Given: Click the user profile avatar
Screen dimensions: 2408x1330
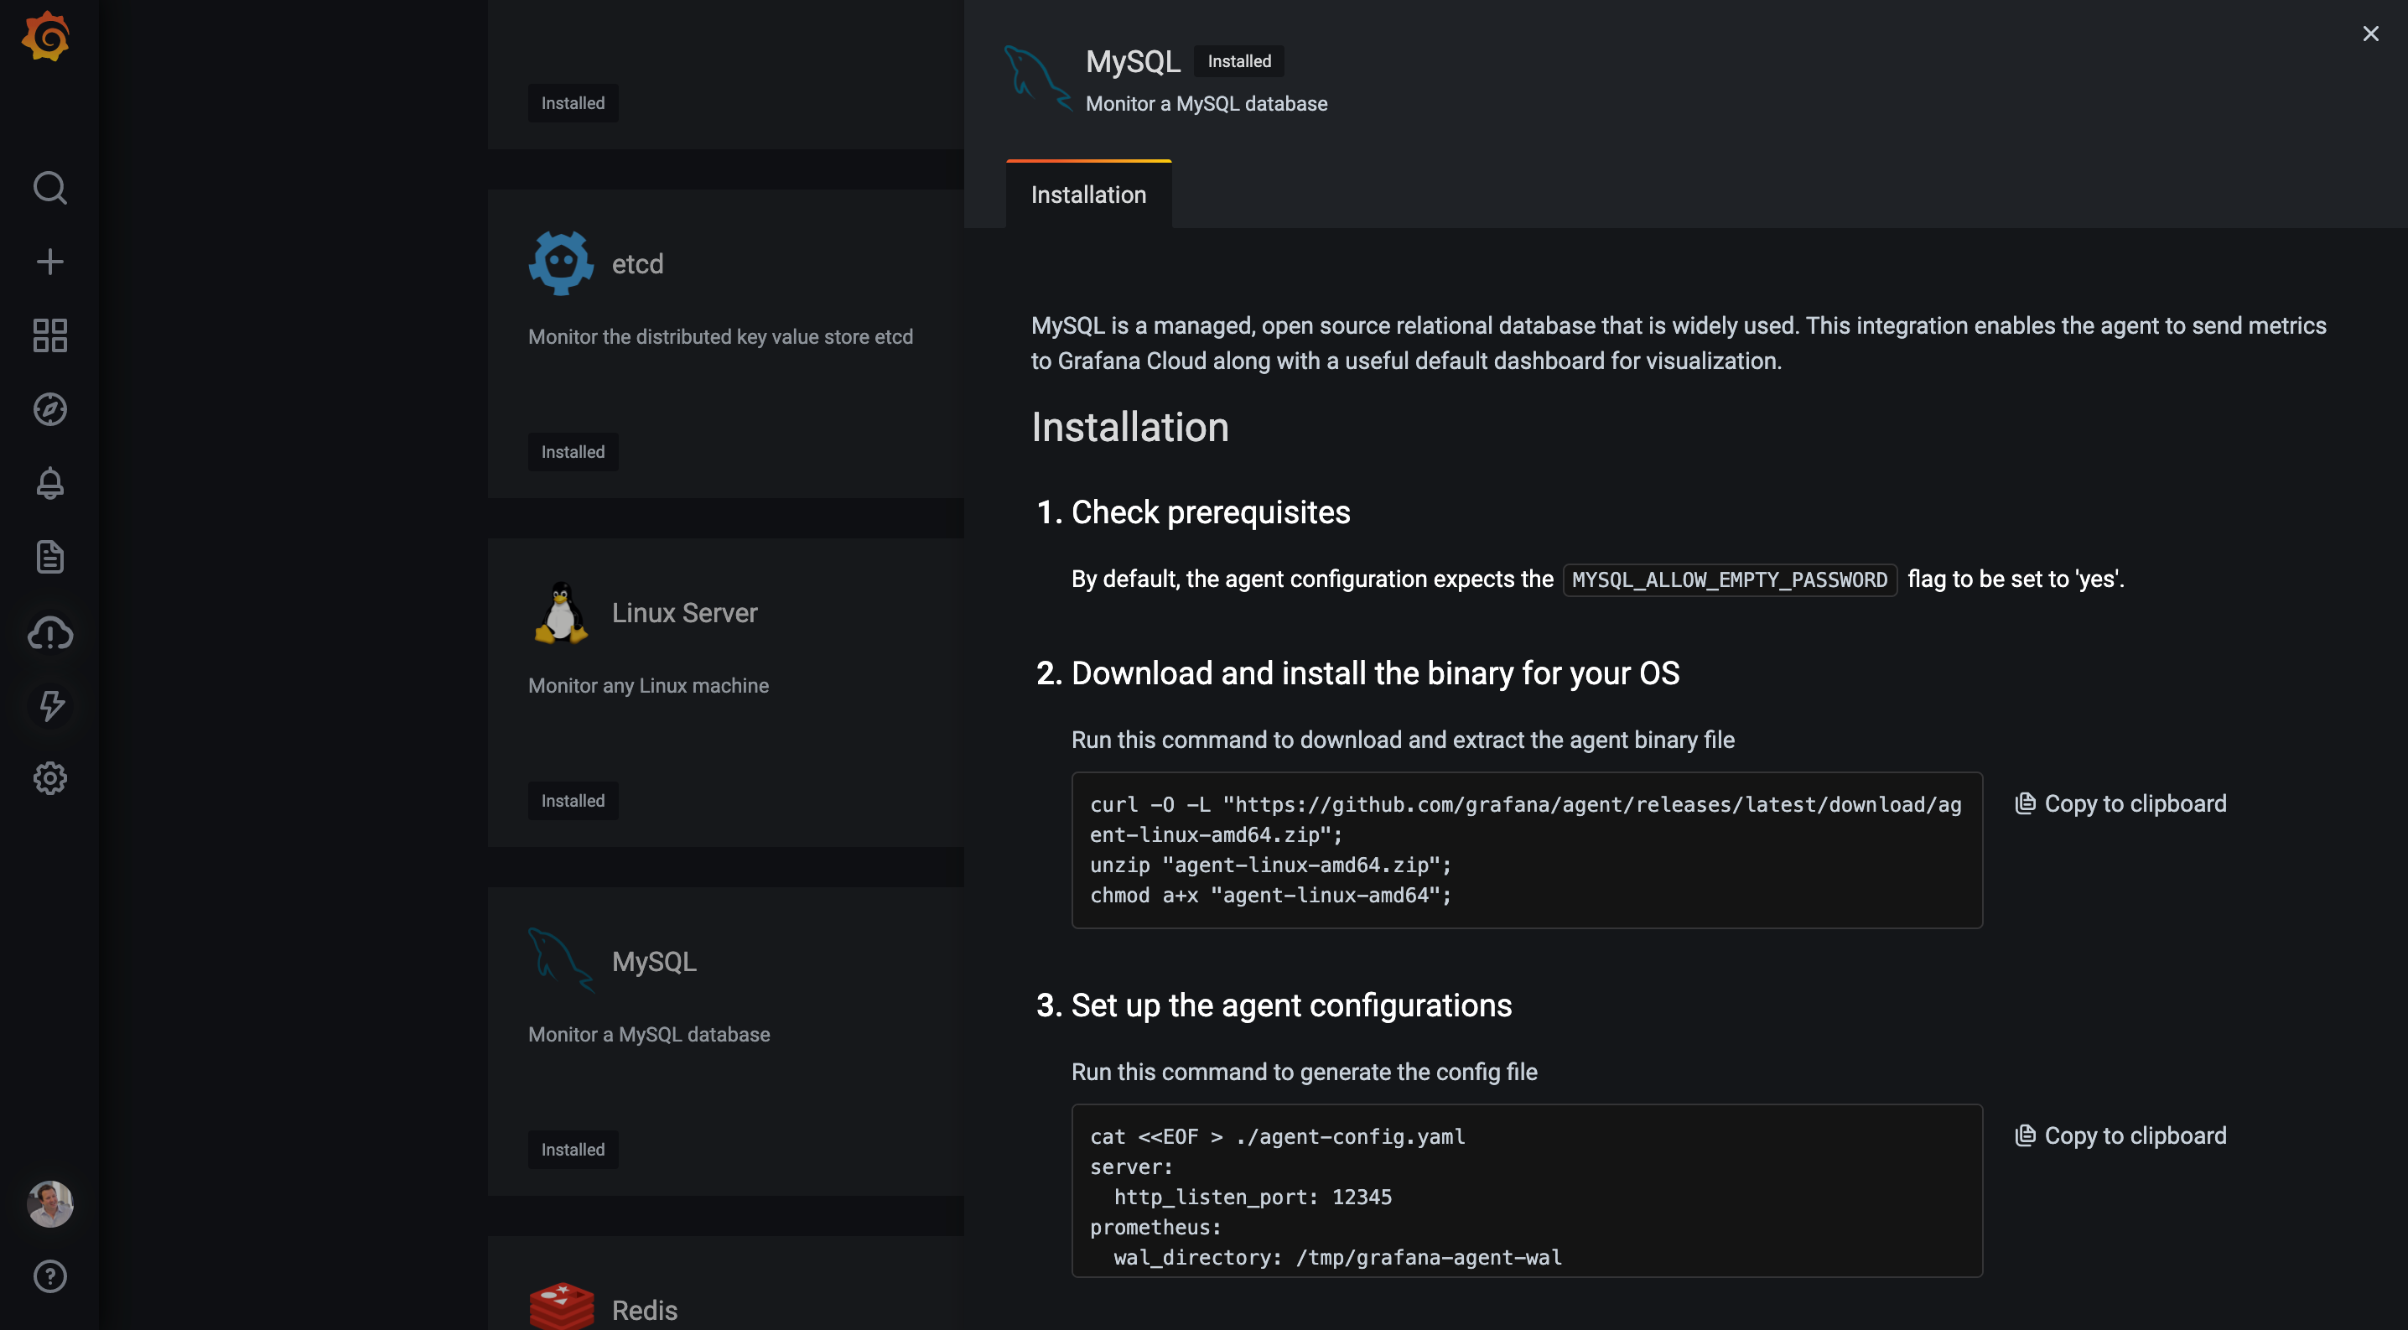Looking at the screenshot, I should (x=49, y=1203).
